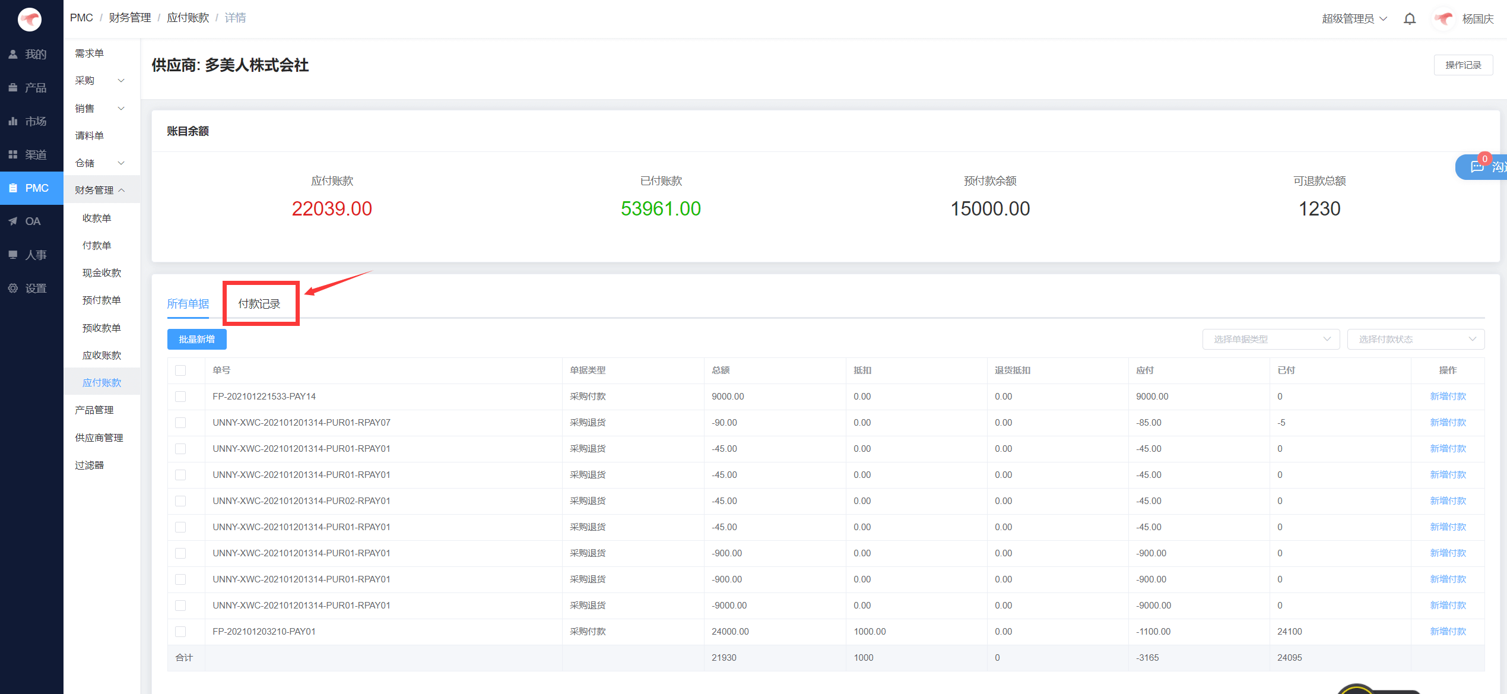1507x694 pixels.
Task: Check the FP-202101203210-PAY01 row checkbox
Action: [x=180, y=632]
